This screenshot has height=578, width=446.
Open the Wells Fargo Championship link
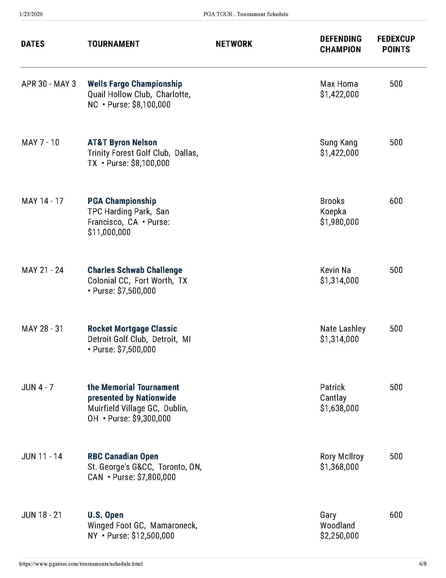[x=135, y=84]
